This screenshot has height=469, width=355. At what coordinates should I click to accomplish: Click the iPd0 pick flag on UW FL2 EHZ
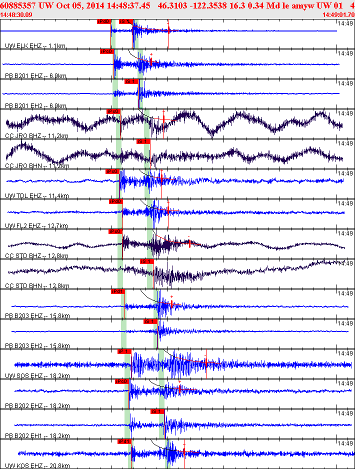coord(115,201)
